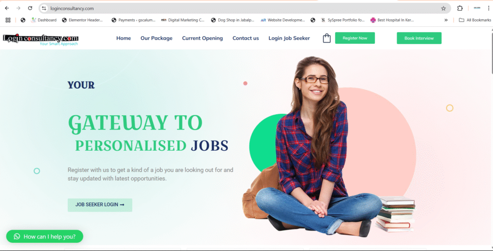View site information icon in address bar
The width and height of the screenshot is (493, 251).
44,9
